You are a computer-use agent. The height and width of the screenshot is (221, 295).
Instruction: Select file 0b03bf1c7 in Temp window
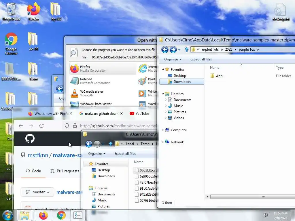(x=145, y=170)
